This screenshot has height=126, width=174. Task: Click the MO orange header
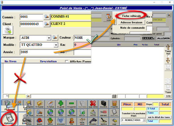[140, 104]
